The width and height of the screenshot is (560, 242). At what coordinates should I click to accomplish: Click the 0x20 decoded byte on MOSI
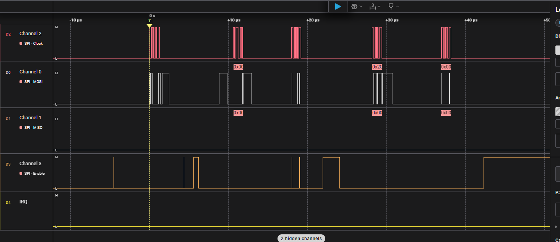(x=377, y=67)
